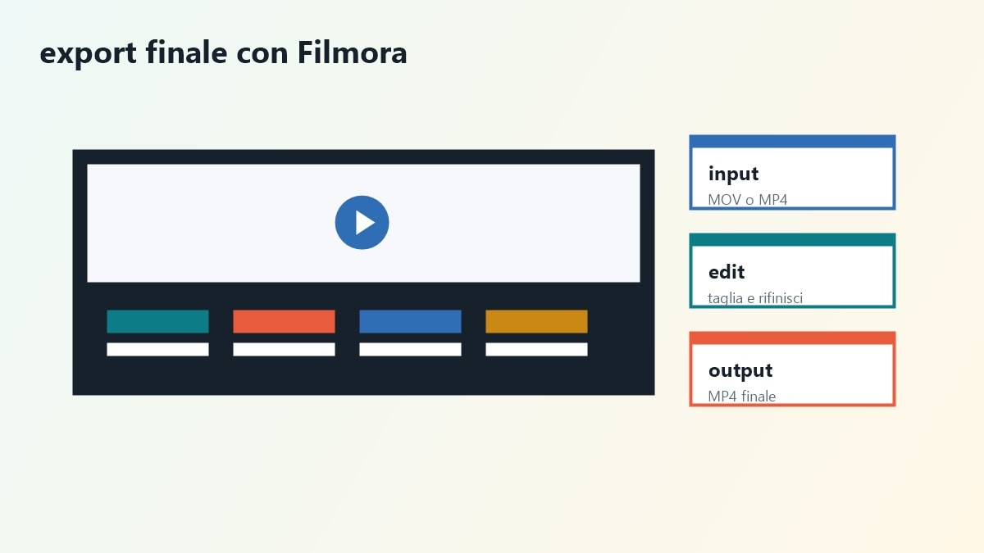Viewport: 984px width, 553px height.
Task: Open the edit card
Action: click(x=792, y=270)
